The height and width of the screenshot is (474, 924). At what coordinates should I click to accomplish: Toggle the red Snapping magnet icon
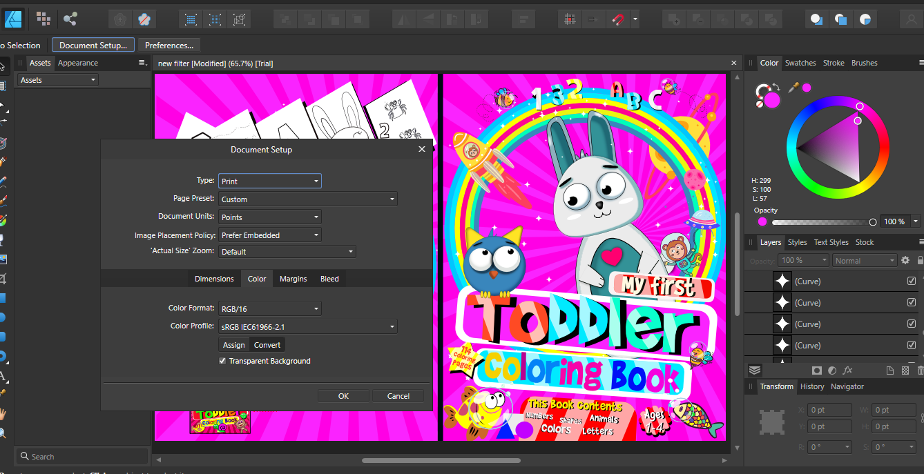pyautogui.click(x=617, y=19)
